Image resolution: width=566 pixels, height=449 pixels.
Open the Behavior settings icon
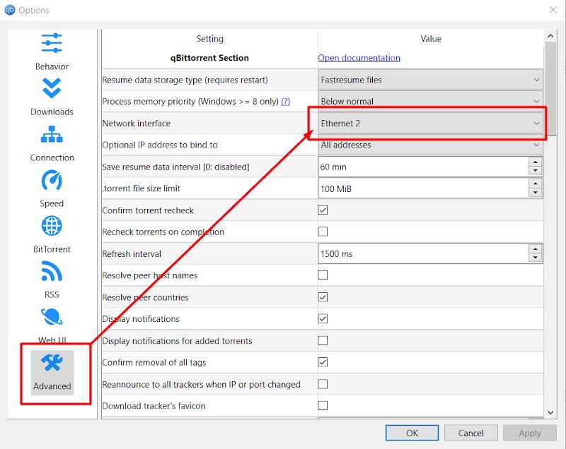click(52, 43)
